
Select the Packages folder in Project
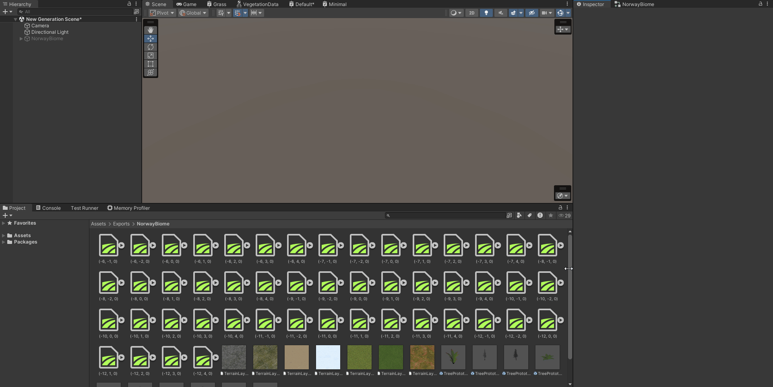click(25, 242)
